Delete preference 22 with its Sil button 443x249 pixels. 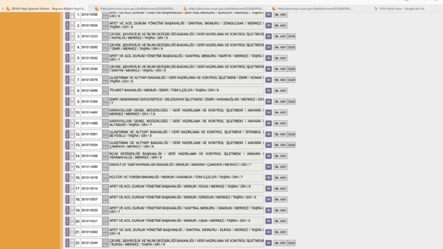[269, 243]
